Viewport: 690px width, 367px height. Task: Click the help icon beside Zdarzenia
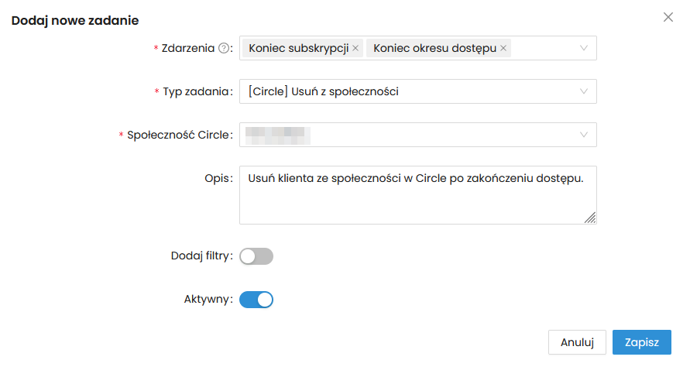tap(224, 48)
